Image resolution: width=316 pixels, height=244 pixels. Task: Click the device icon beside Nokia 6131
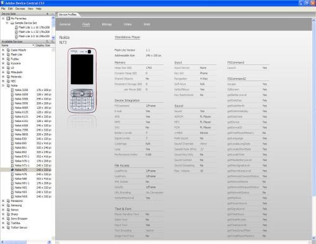click(12, 116)
